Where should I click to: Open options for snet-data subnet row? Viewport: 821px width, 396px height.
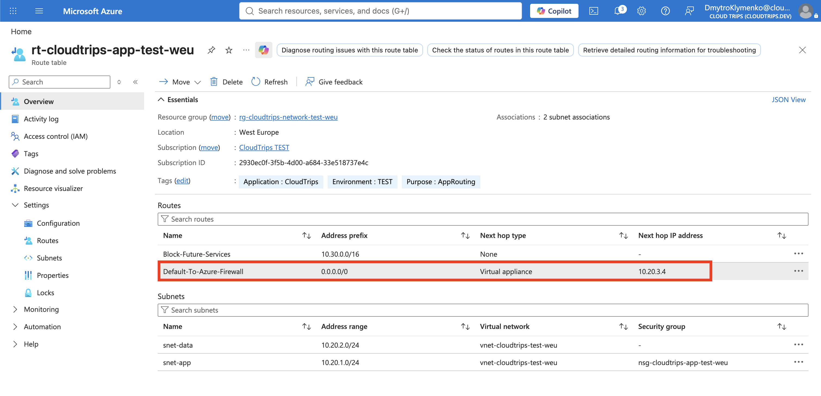click(x=798, y=344)
